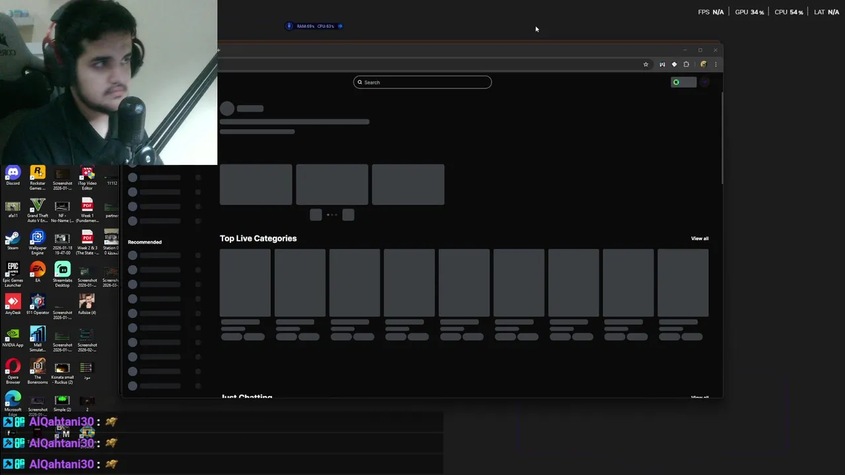Click the Top Live Categories heading
The image size is (845, 475).
point(258,239)
